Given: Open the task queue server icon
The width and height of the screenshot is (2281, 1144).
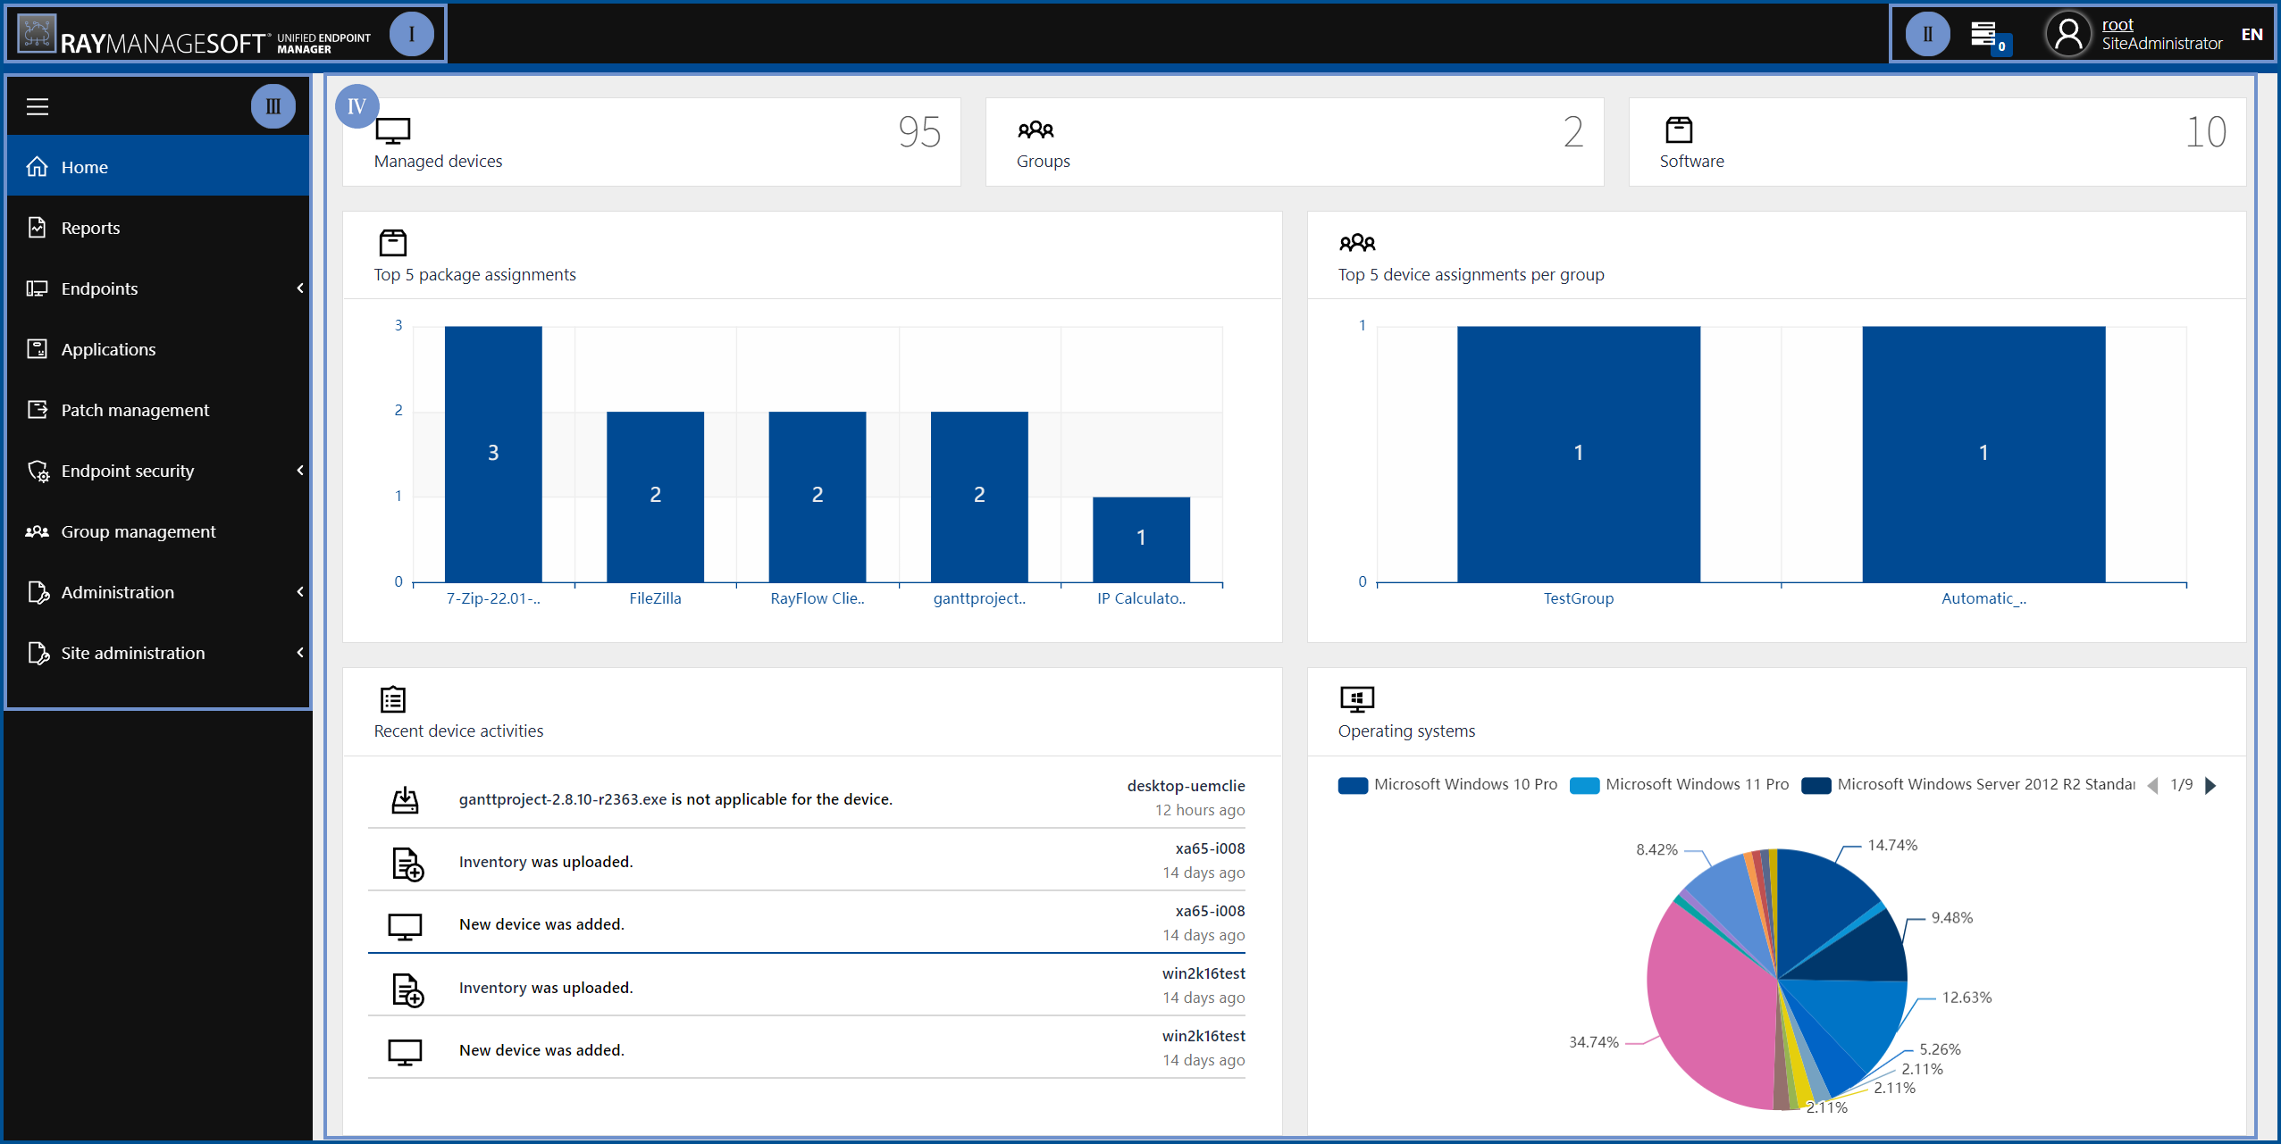Looking at the screenshot, I should pos(1983,35).
